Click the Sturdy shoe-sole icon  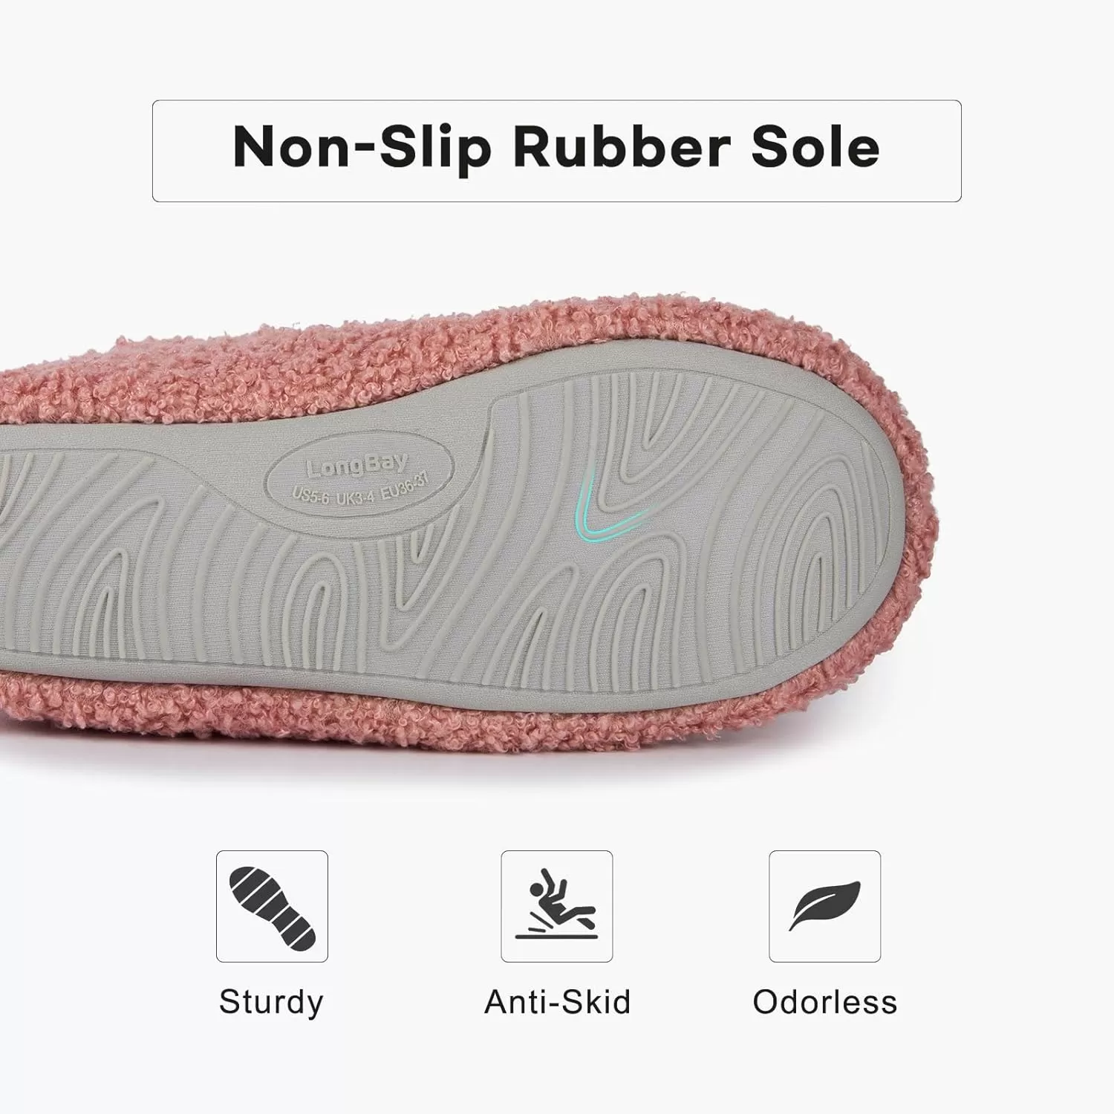pyautogui.click(x=272, y=906)
